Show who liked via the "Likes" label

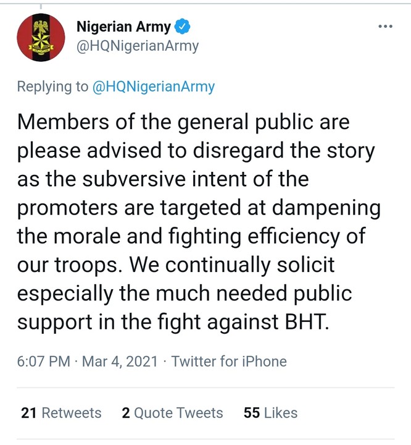pos(280,413)
